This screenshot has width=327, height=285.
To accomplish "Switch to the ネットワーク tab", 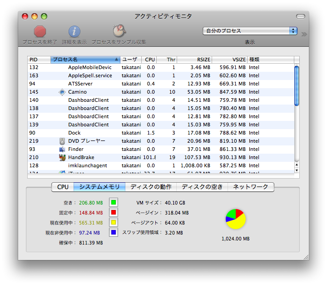I will pyautogui.click(x=250, y=187).
